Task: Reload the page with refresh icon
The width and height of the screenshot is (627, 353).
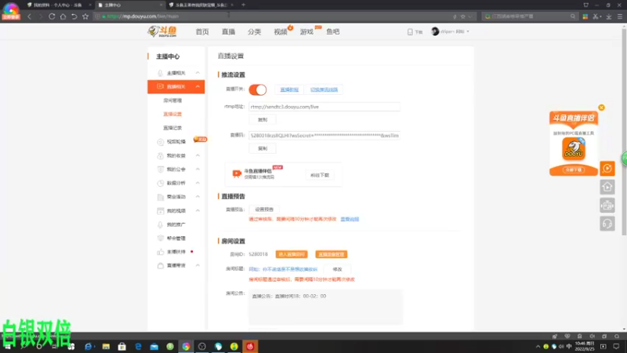Action: pos(52,16)
